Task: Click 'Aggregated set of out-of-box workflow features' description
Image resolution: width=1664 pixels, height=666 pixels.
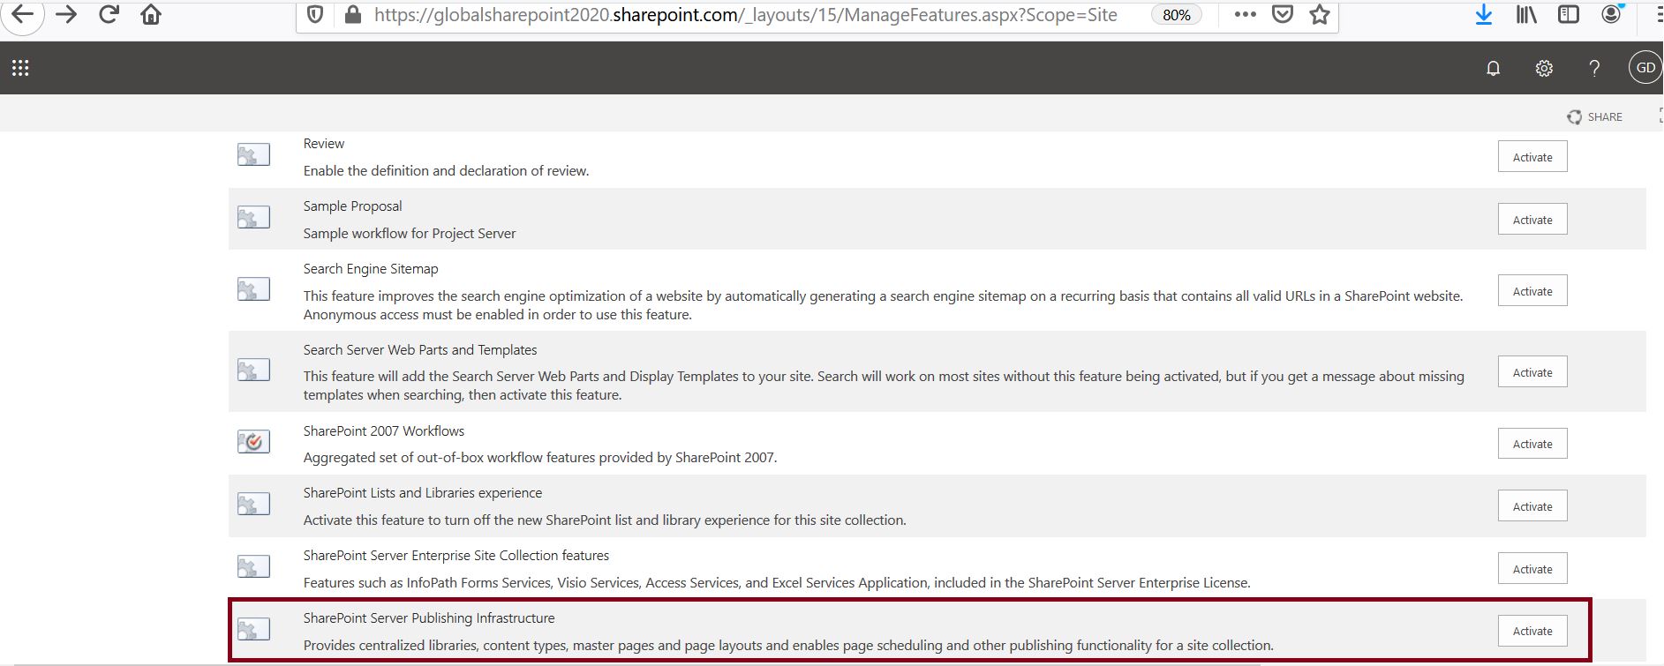Action: (x=540, y=458)
